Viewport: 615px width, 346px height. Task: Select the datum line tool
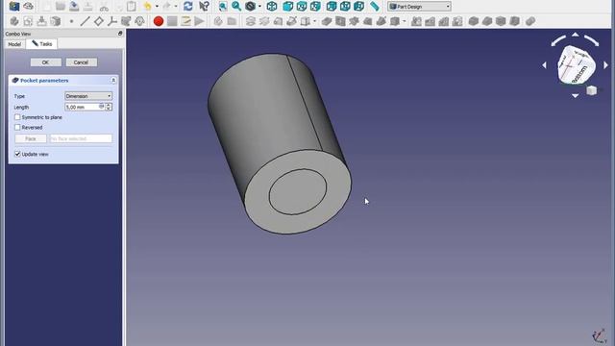click(x=85, y=21)
